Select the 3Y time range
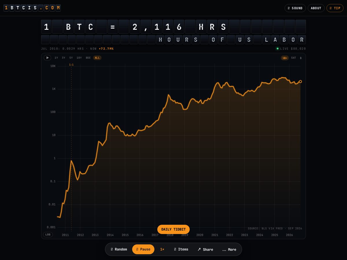 click(64, 58)
